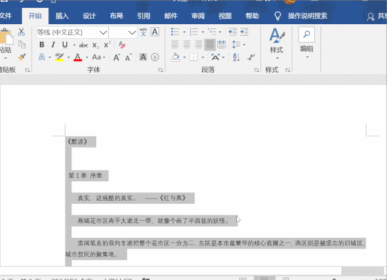Screen dimensions: 387x280
Task: Click the Shading paint bucket
Action: tap(176, 57)
